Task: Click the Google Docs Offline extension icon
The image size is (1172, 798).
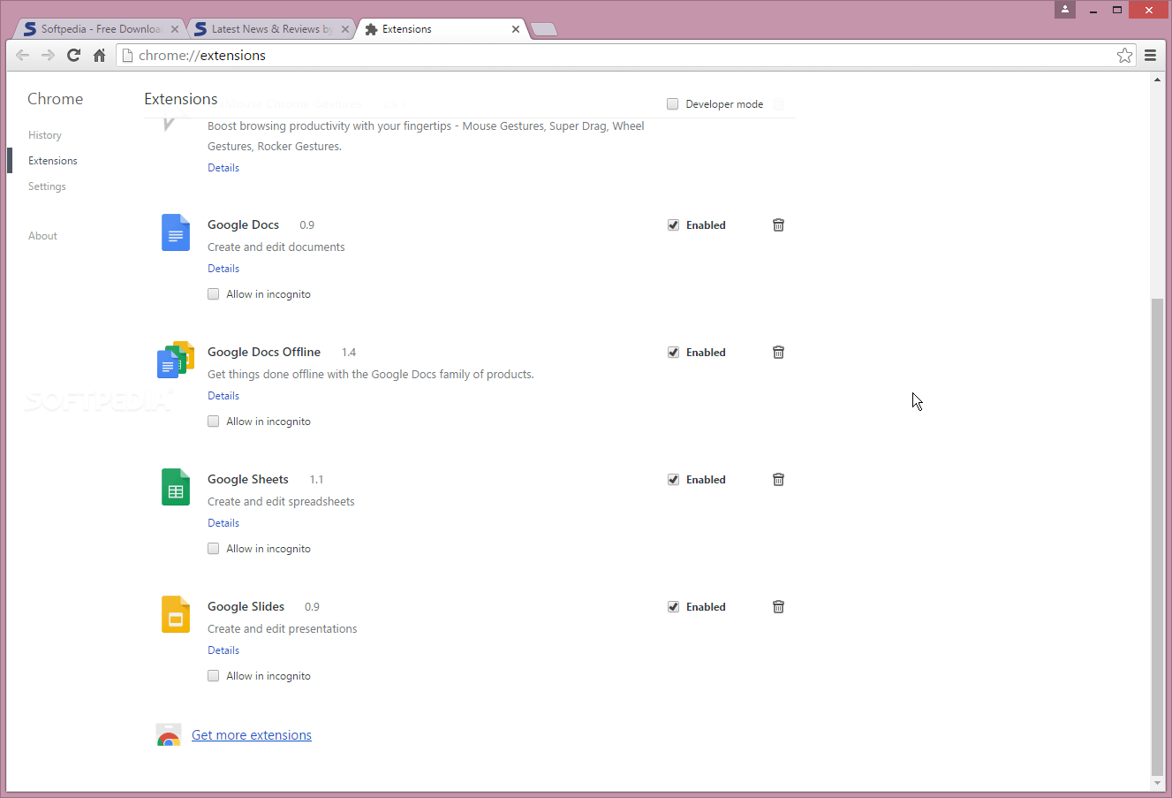Action: point(175,360)
